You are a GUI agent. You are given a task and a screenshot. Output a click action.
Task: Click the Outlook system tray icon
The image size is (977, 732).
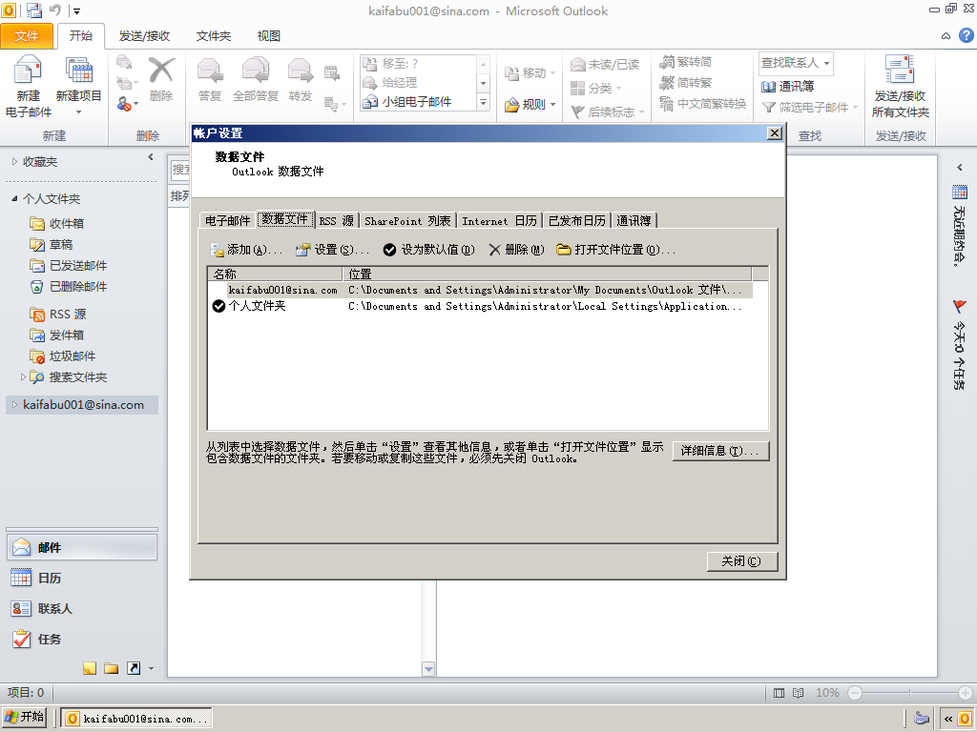click(965, 719)
